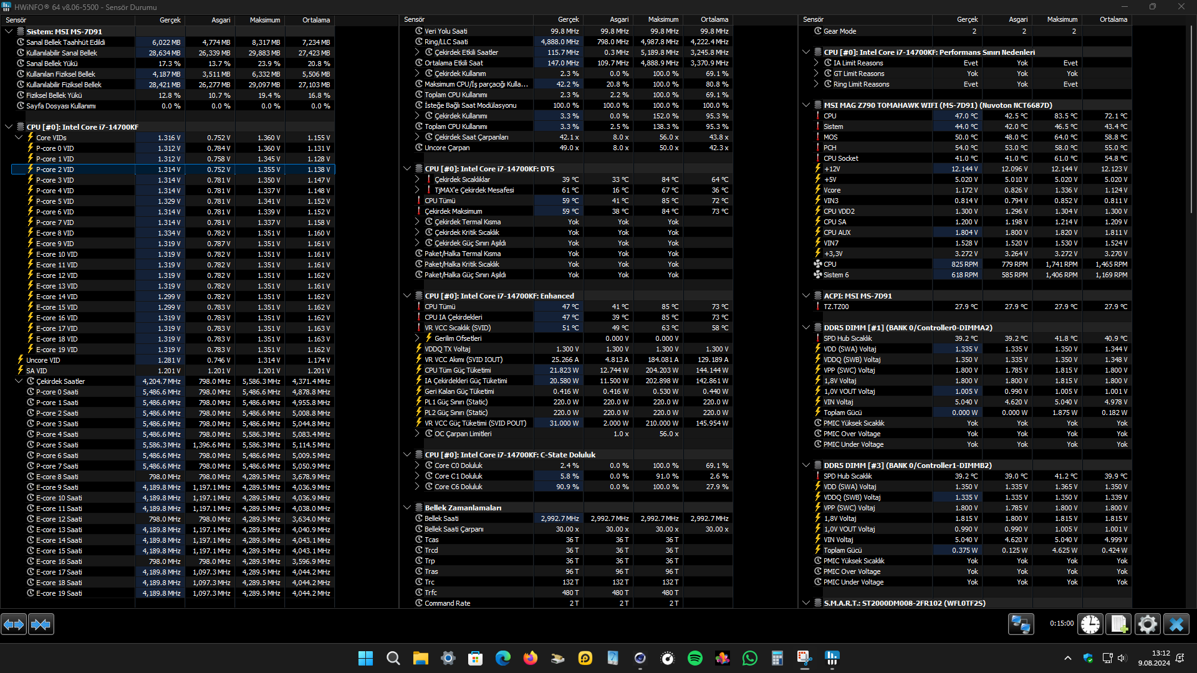Open Windows Settings gear on the taskbar

coord(448,658)
